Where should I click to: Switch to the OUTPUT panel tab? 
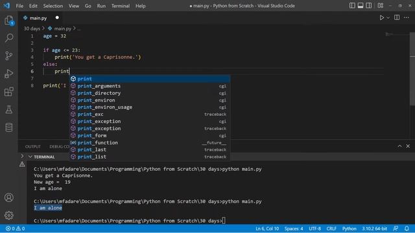pyautogui.click(x=33, y=147)
